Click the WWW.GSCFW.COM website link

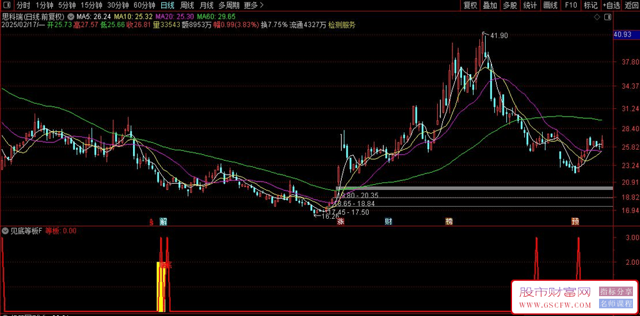[555, 305]
